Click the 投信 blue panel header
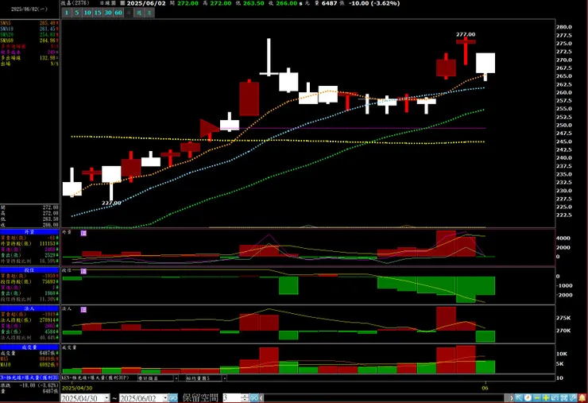Image resolution: width=588 pixels, height=403 pixels. (x=29, y=269)
